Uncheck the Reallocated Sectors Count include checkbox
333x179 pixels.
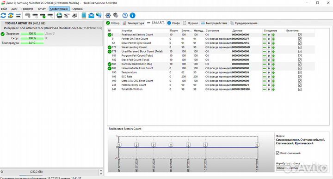[x=300, y=35]
